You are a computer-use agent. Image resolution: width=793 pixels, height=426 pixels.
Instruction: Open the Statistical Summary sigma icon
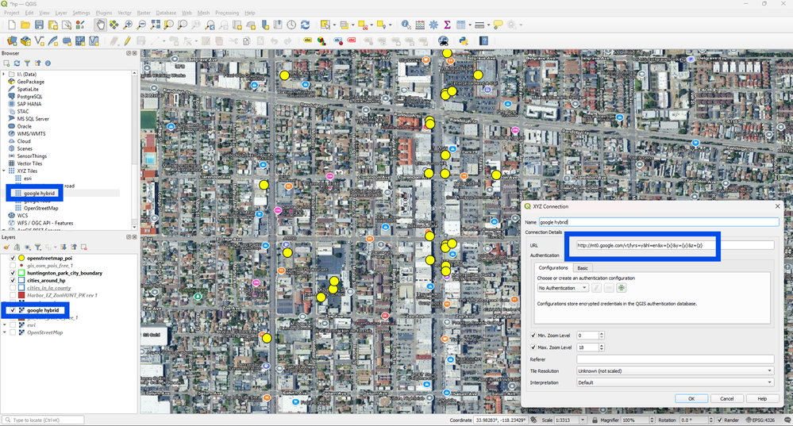click(447, 25)
